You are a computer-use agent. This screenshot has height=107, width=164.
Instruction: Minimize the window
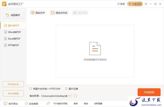point(151,4)
